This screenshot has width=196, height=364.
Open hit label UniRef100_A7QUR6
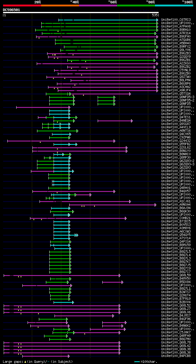pyautogui.click(x=176, y=40)
